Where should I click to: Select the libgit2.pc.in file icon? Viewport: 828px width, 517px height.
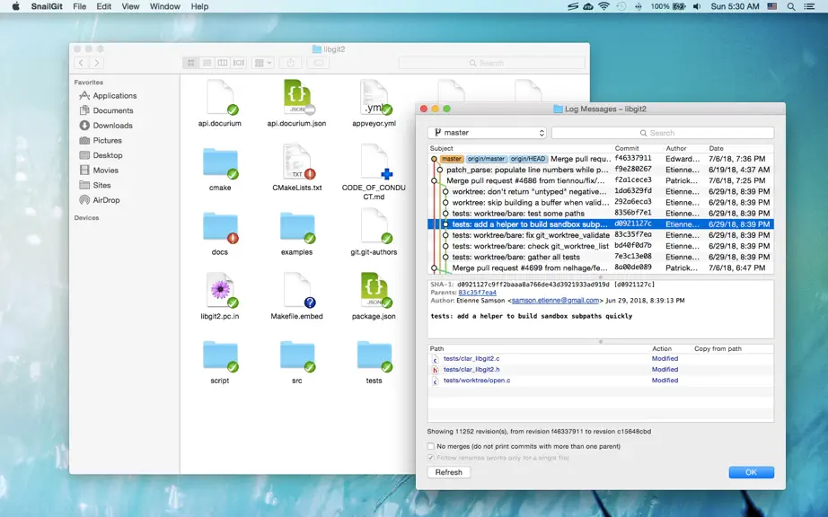220,290
